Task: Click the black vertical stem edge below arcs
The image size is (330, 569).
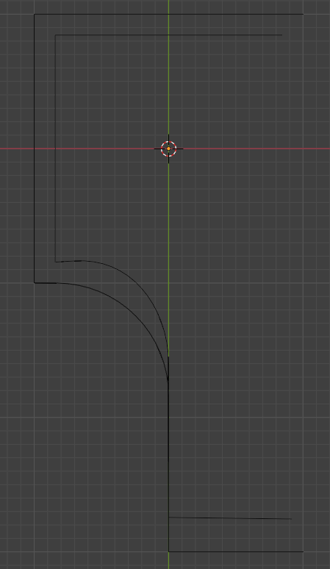Action: pyautogui.click(x=168, y=466)
